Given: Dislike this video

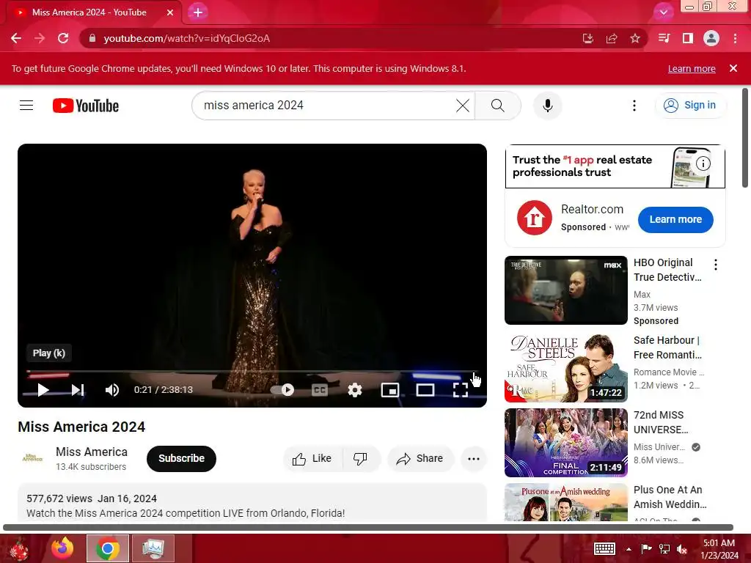Looking at the screenshot, I should point(361,459).
